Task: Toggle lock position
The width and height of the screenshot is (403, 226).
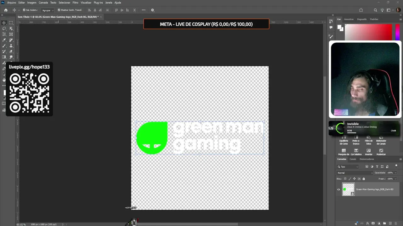Action: [x=355, y=179]
